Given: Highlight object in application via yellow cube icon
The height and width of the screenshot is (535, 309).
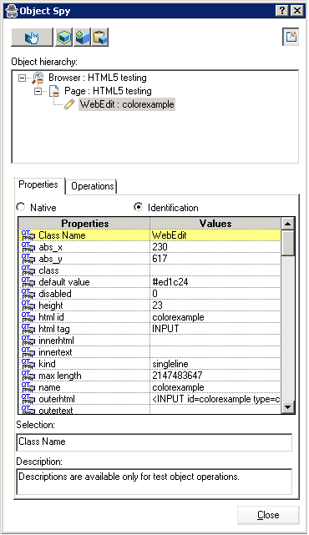Looking at the screenshot, I should point(64,37).
